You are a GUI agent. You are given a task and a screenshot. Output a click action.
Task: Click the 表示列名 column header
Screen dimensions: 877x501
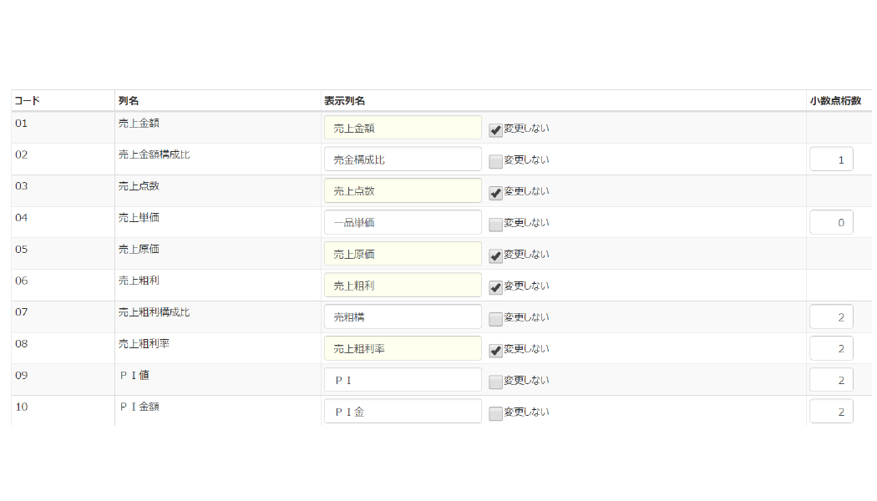point(345,101)
